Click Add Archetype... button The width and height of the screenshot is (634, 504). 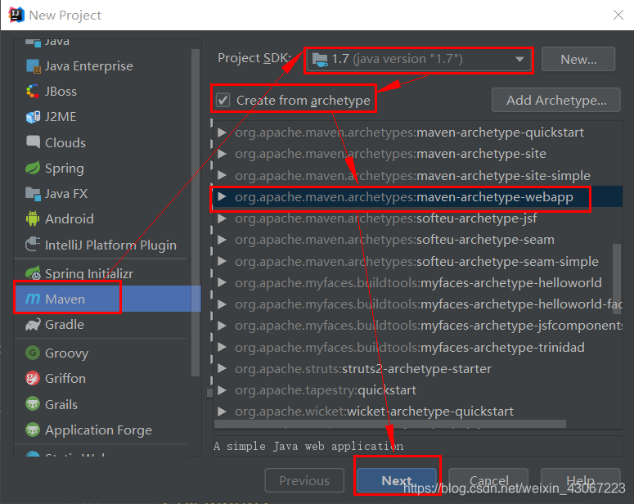[556, 100]
